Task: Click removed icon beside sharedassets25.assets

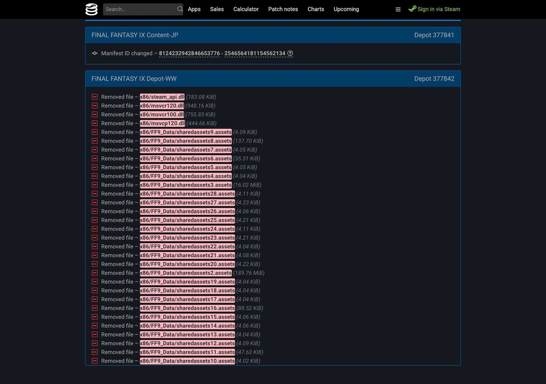Action: click(95, 220)
